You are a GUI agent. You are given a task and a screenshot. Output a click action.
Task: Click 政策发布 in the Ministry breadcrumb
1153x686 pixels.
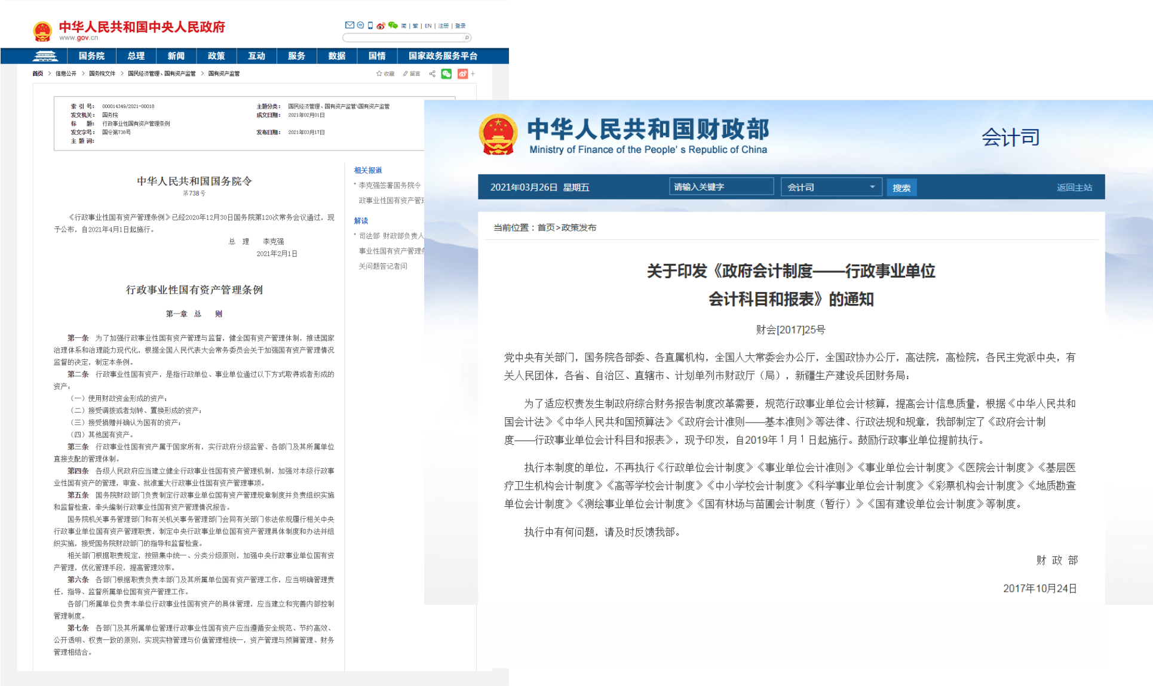[x=579, y=227]
